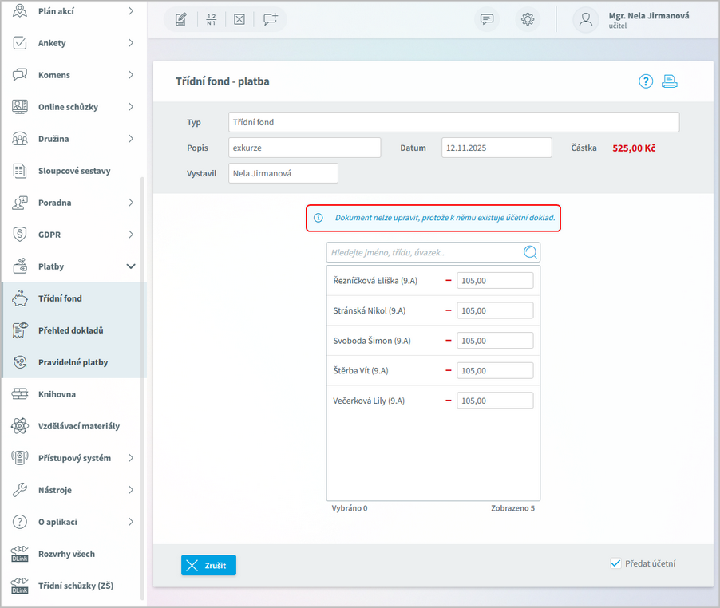Open the user profile avatar icon
Image resolution: width=720 pixels, height=608 pixels.
(x=587, y=20)
